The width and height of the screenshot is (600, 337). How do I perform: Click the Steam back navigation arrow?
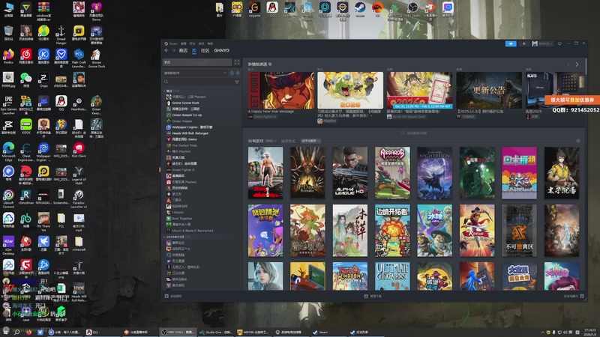click(166, 51)
